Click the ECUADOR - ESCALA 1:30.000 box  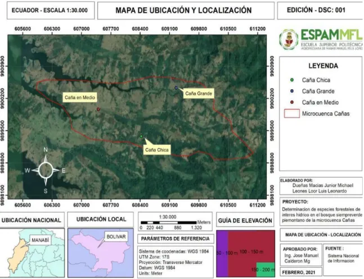click(x=51, y=11)
